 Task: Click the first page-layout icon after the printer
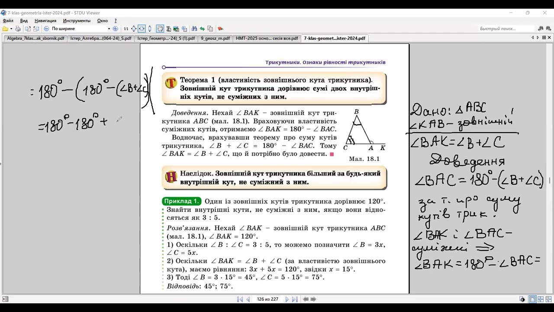28,29
